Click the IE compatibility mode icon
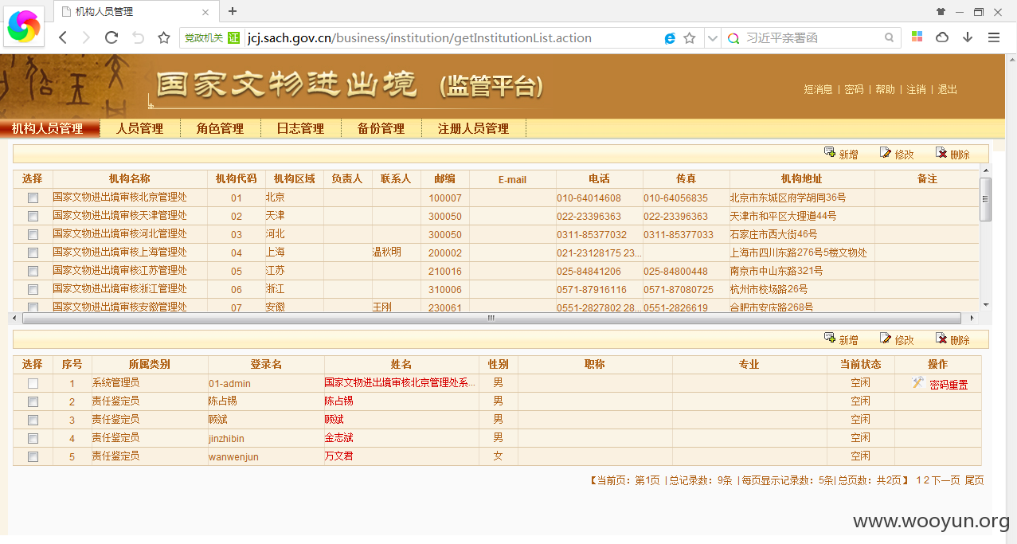 click(670, 37)
